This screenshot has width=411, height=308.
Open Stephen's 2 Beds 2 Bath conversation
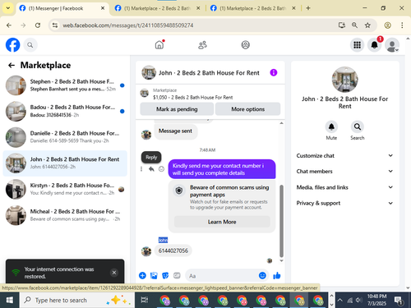(65, 85)
